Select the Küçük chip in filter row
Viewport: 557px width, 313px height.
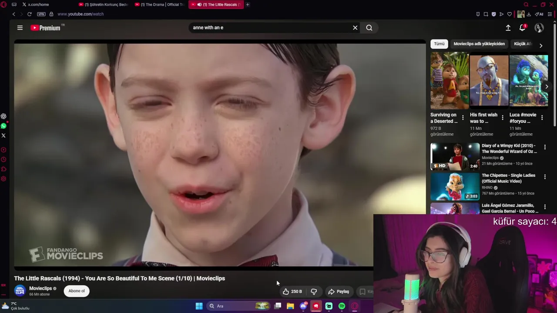(x=523, y=44)
